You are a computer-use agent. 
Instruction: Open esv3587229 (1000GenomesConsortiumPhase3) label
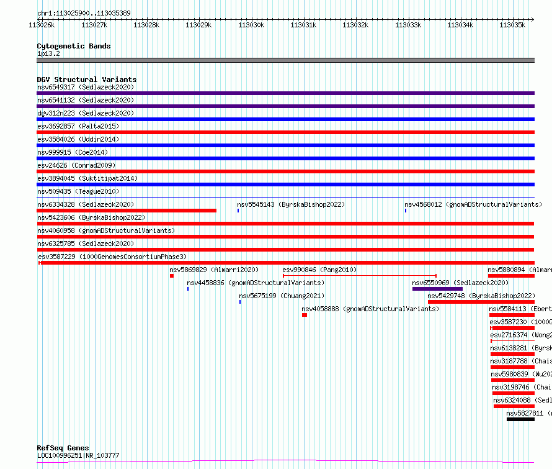(x=112, y=257)
